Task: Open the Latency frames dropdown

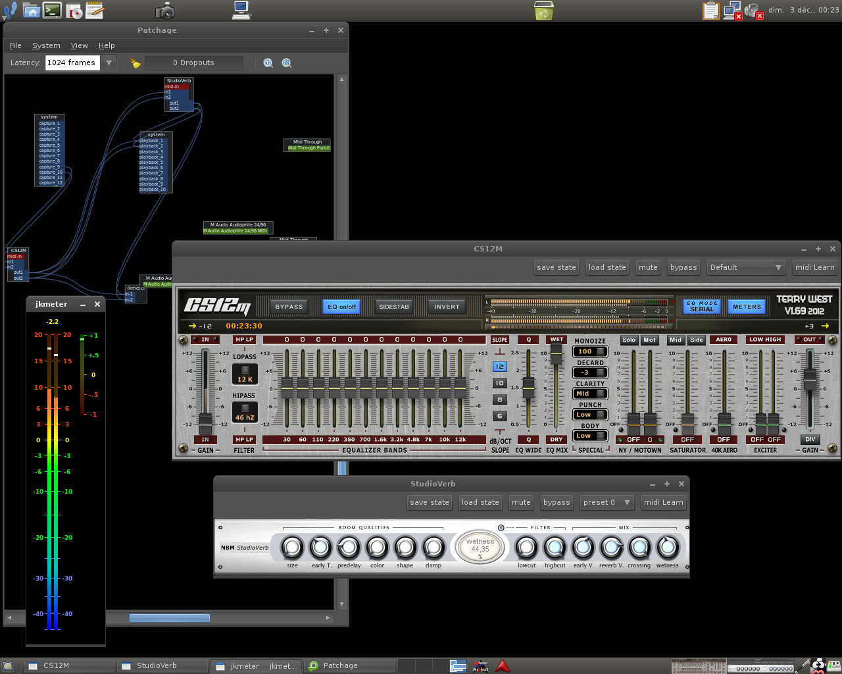Action: click(x=109, y=63)
